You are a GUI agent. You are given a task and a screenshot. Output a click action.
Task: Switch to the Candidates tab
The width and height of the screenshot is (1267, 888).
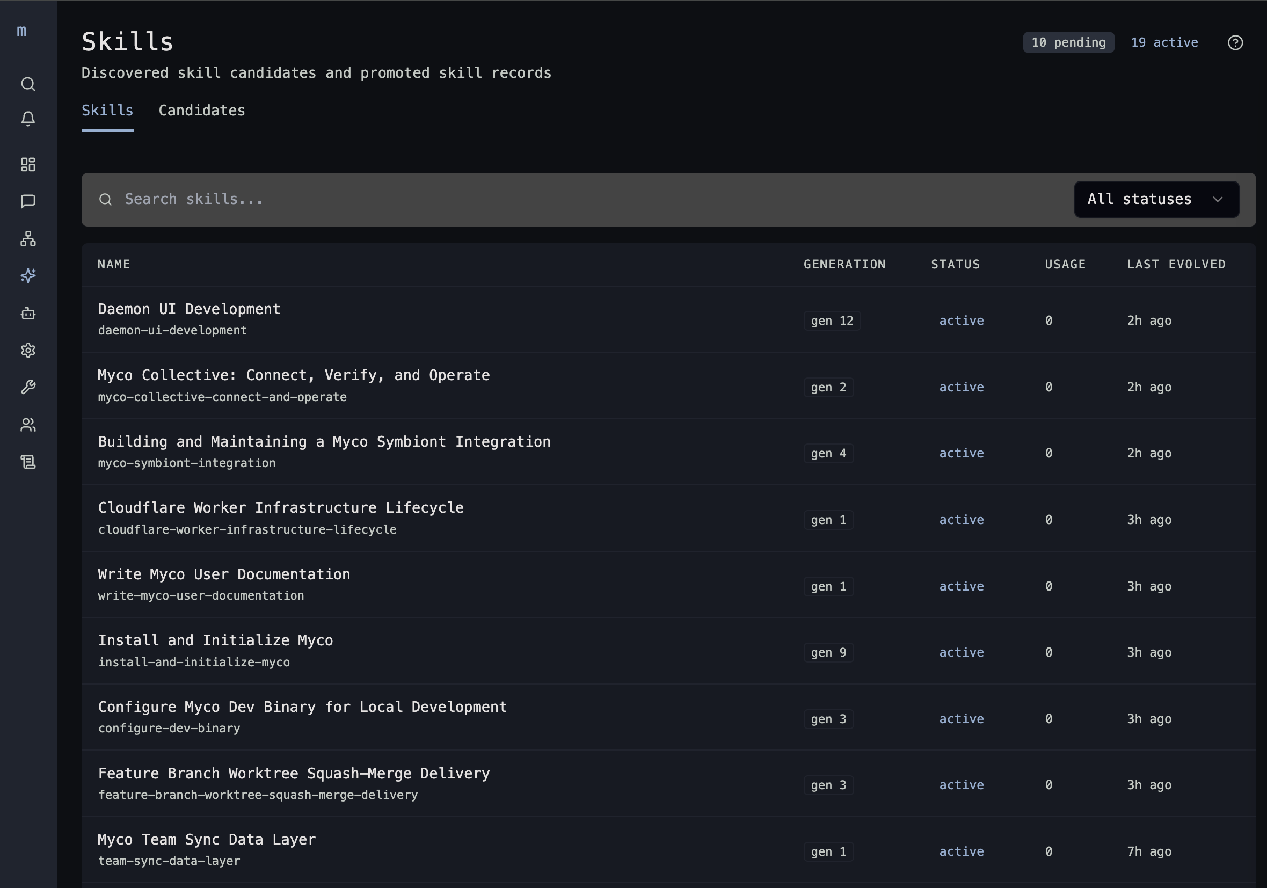pos(201,111)
